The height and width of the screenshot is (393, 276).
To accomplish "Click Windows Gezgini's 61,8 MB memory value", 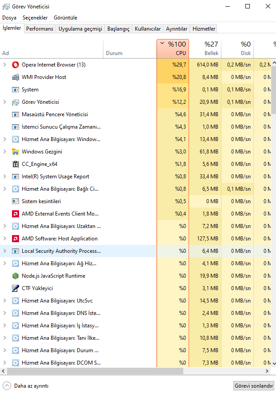I will [209, 152].
